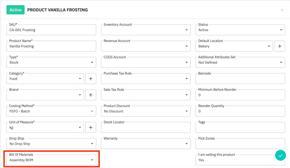The image size is (290, 168).
Task: Open the Bill Of Materials dropdown
Action: (x=51, y=160)
